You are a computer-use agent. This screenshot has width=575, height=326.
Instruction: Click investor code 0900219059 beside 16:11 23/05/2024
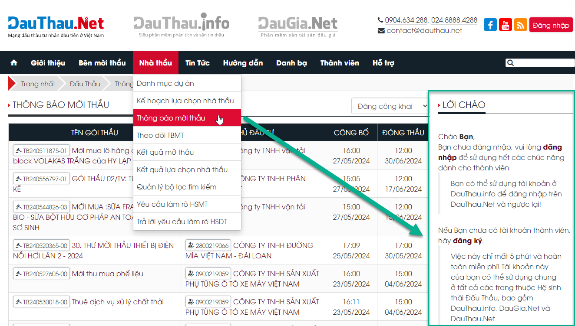coord(208,302)
